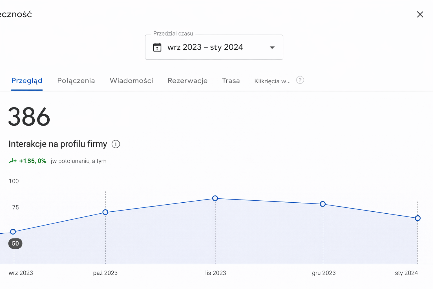Open the Trasa tab
Viewport: 433px width, 289px height.
pos(231,81)
